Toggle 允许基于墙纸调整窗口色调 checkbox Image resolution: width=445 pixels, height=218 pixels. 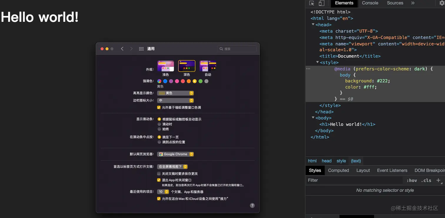tap(159, 108)
